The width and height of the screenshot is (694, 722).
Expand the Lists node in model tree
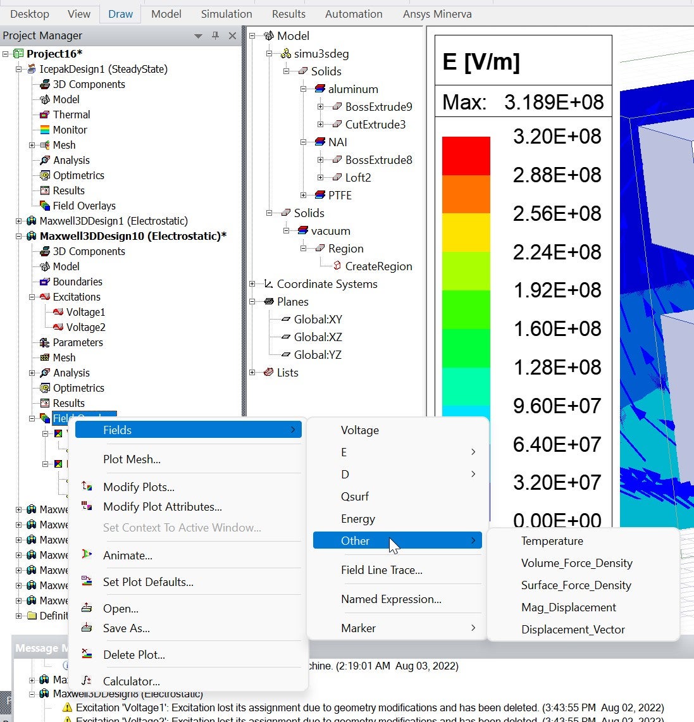(x=252, y=373)
